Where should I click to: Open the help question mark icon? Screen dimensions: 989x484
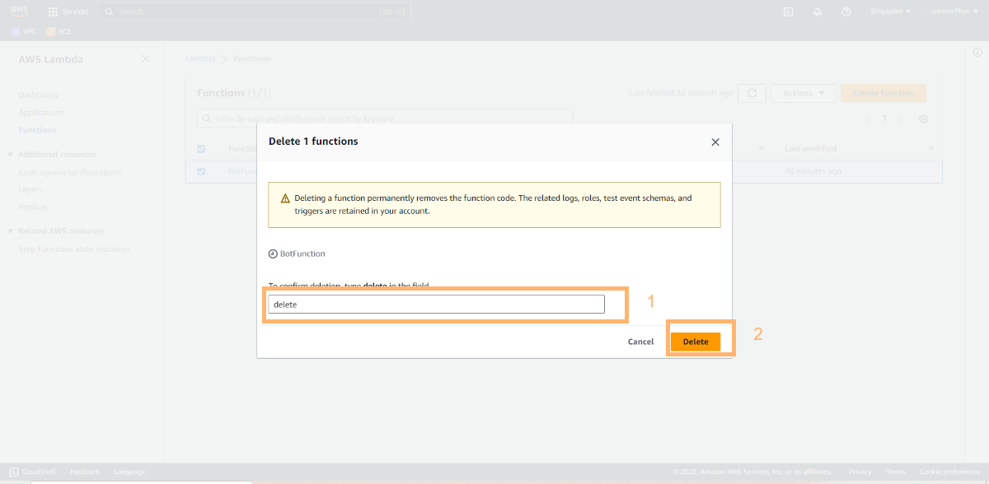(x=846, y=12)
